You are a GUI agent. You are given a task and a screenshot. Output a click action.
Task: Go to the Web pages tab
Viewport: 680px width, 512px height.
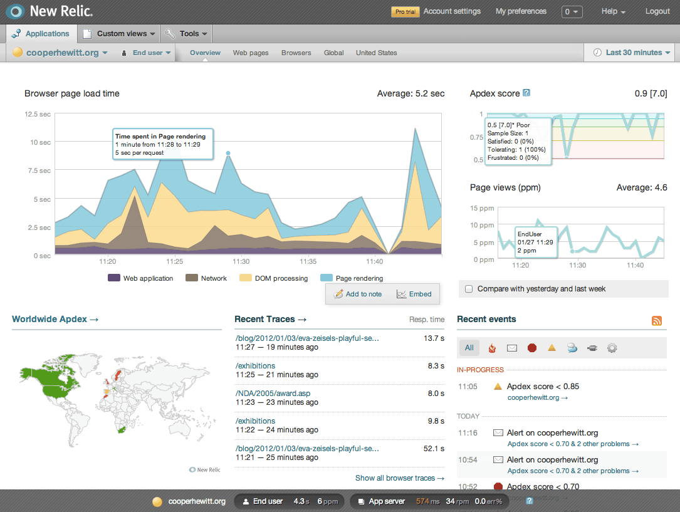click(251, 53)
